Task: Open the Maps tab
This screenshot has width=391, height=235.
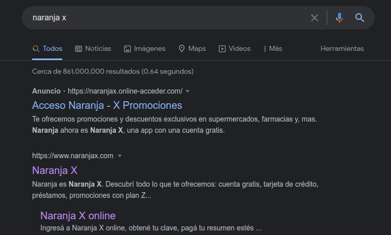Action: (192, 48)
